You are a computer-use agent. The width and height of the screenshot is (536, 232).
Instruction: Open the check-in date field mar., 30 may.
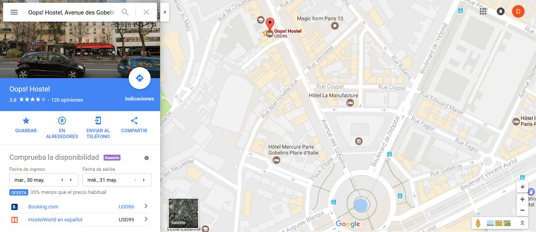point(44,180)
